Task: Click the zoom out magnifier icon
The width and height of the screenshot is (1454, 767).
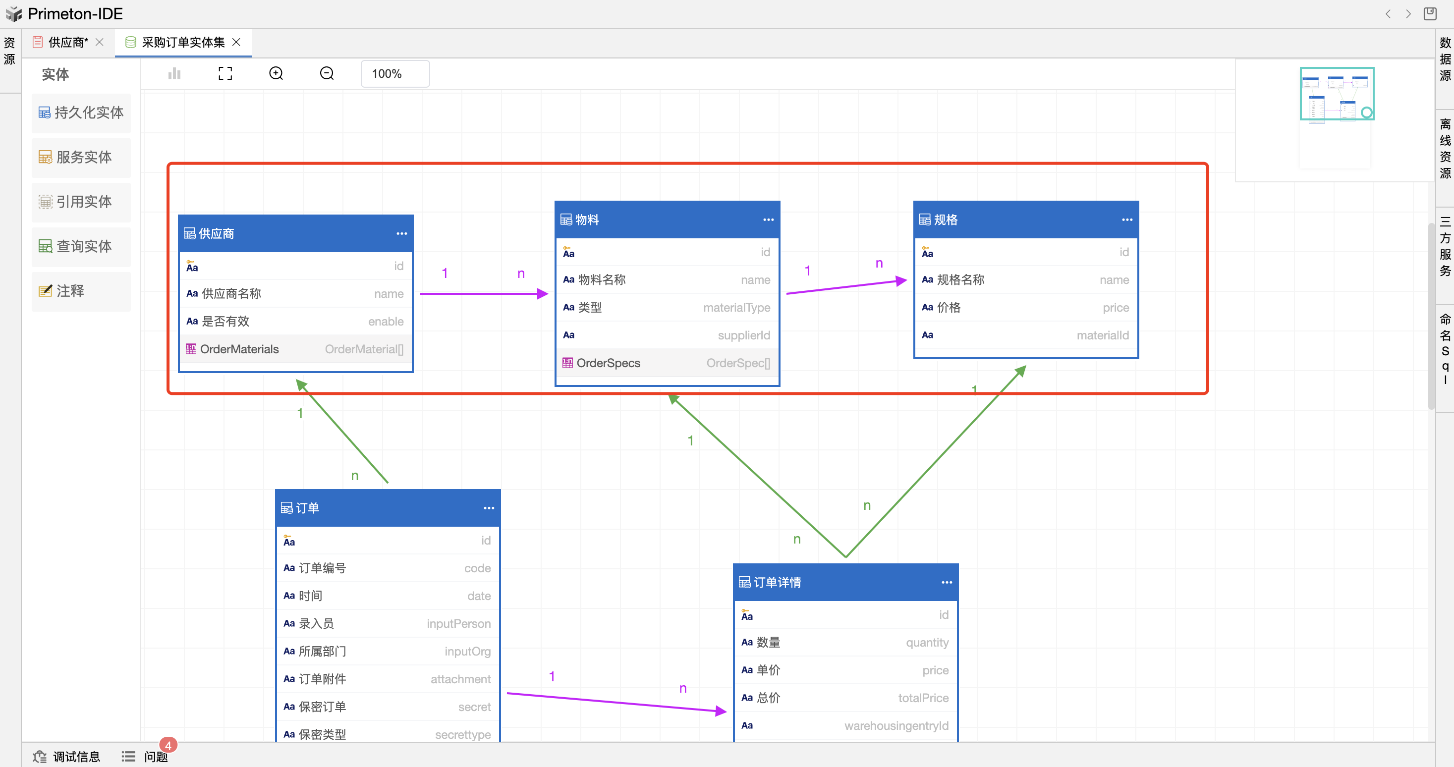Action: [327, 73]
